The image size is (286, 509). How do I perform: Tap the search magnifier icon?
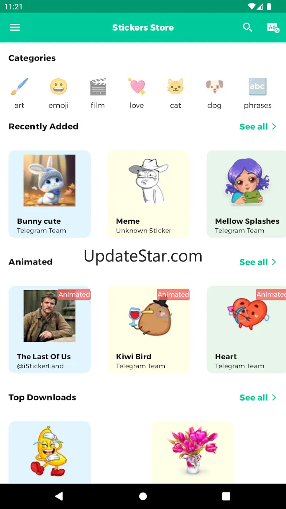click(248, 28)
